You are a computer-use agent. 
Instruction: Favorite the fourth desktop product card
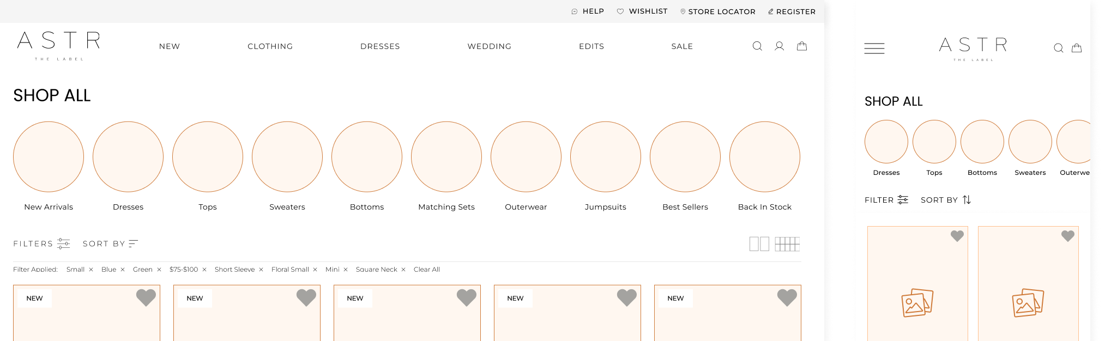coord(627,297)
